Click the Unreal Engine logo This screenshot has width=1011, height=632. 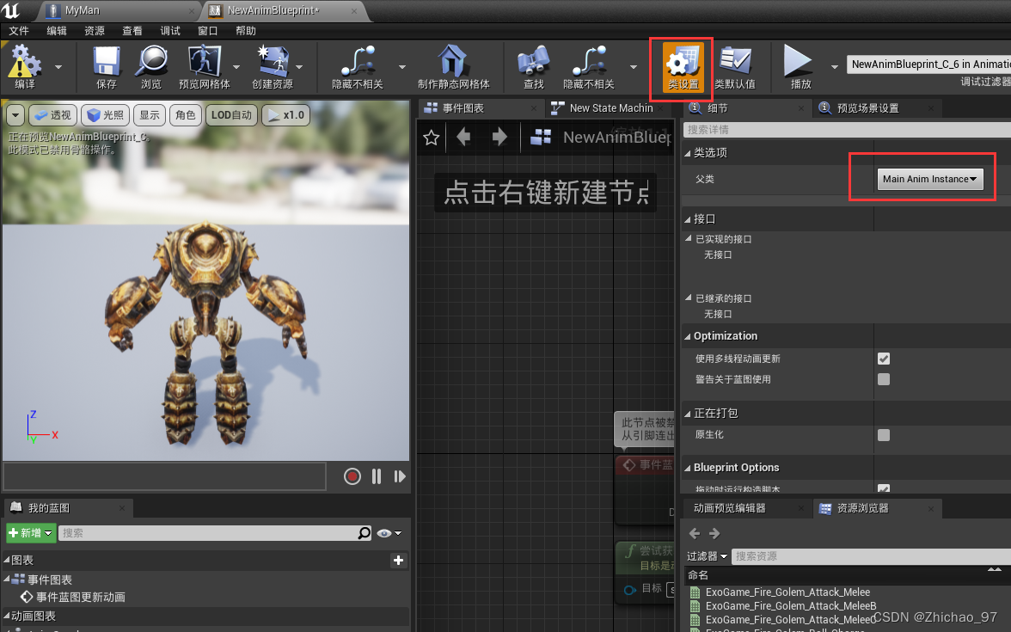(x=11, y=10)
